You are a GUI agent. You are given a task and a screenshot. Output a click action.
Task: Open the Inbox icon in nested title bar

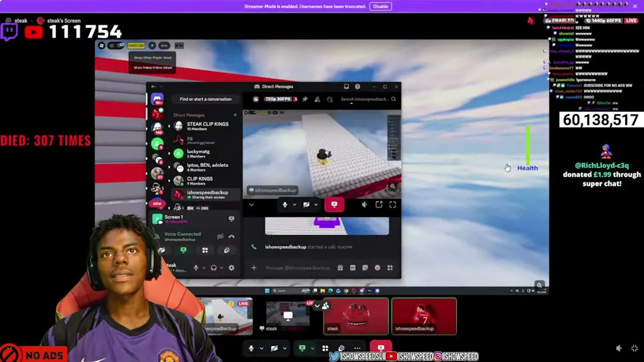[x=346, y=86]
